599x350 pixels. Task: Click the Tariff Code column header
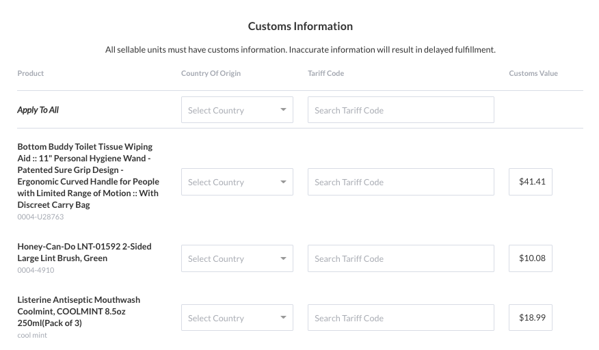[325, 73]
